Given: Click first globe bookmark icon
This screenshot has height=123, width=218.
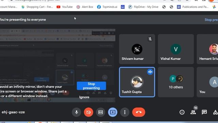Looking at the screenshot, I should point(164,7).
